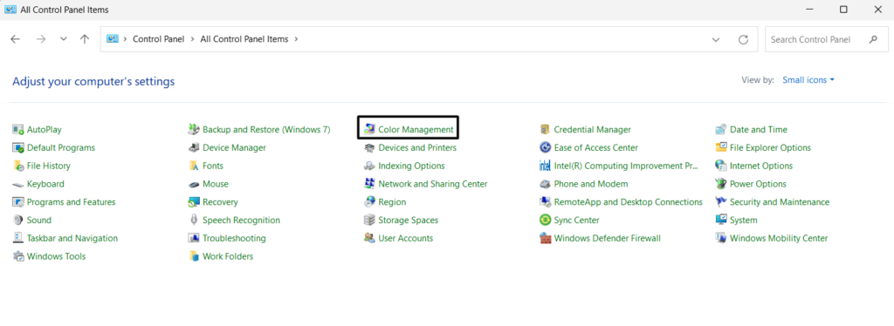Open the Fonts folder icon
This screenshot has height=326, width=894.
click(x=193, y=166)
